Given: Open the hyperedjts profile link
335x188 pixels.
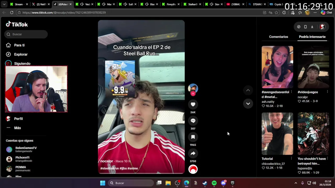Looking at the screenshot, I should point(305,168).
